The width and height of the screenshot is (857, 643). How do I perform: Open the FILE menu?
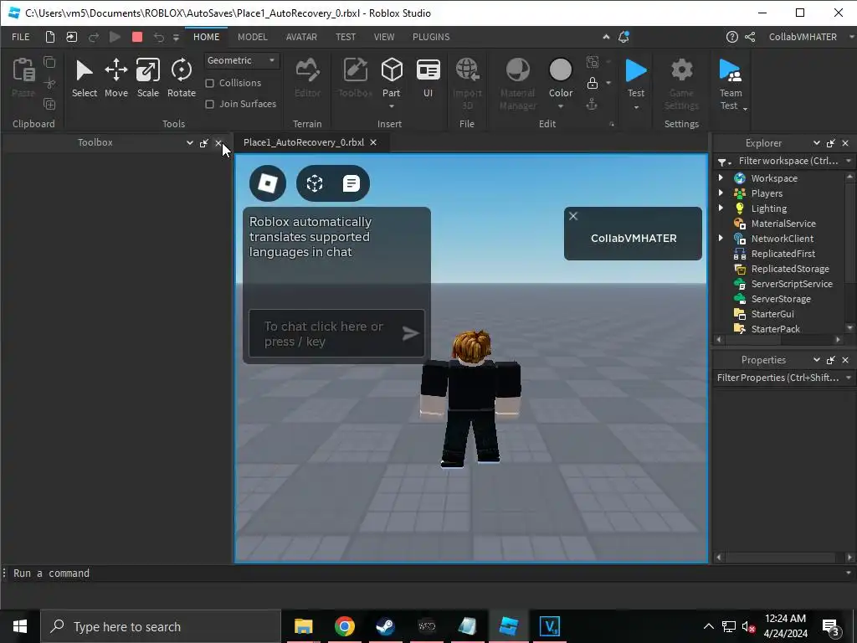coord(21,37)
